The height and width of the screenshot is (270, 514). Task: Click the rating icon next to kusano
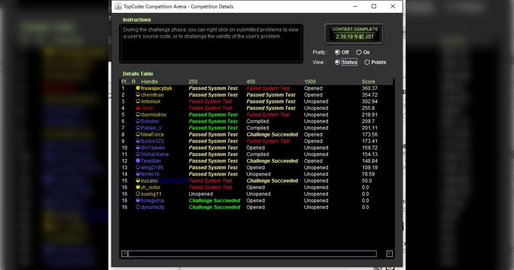coord(138,181)
